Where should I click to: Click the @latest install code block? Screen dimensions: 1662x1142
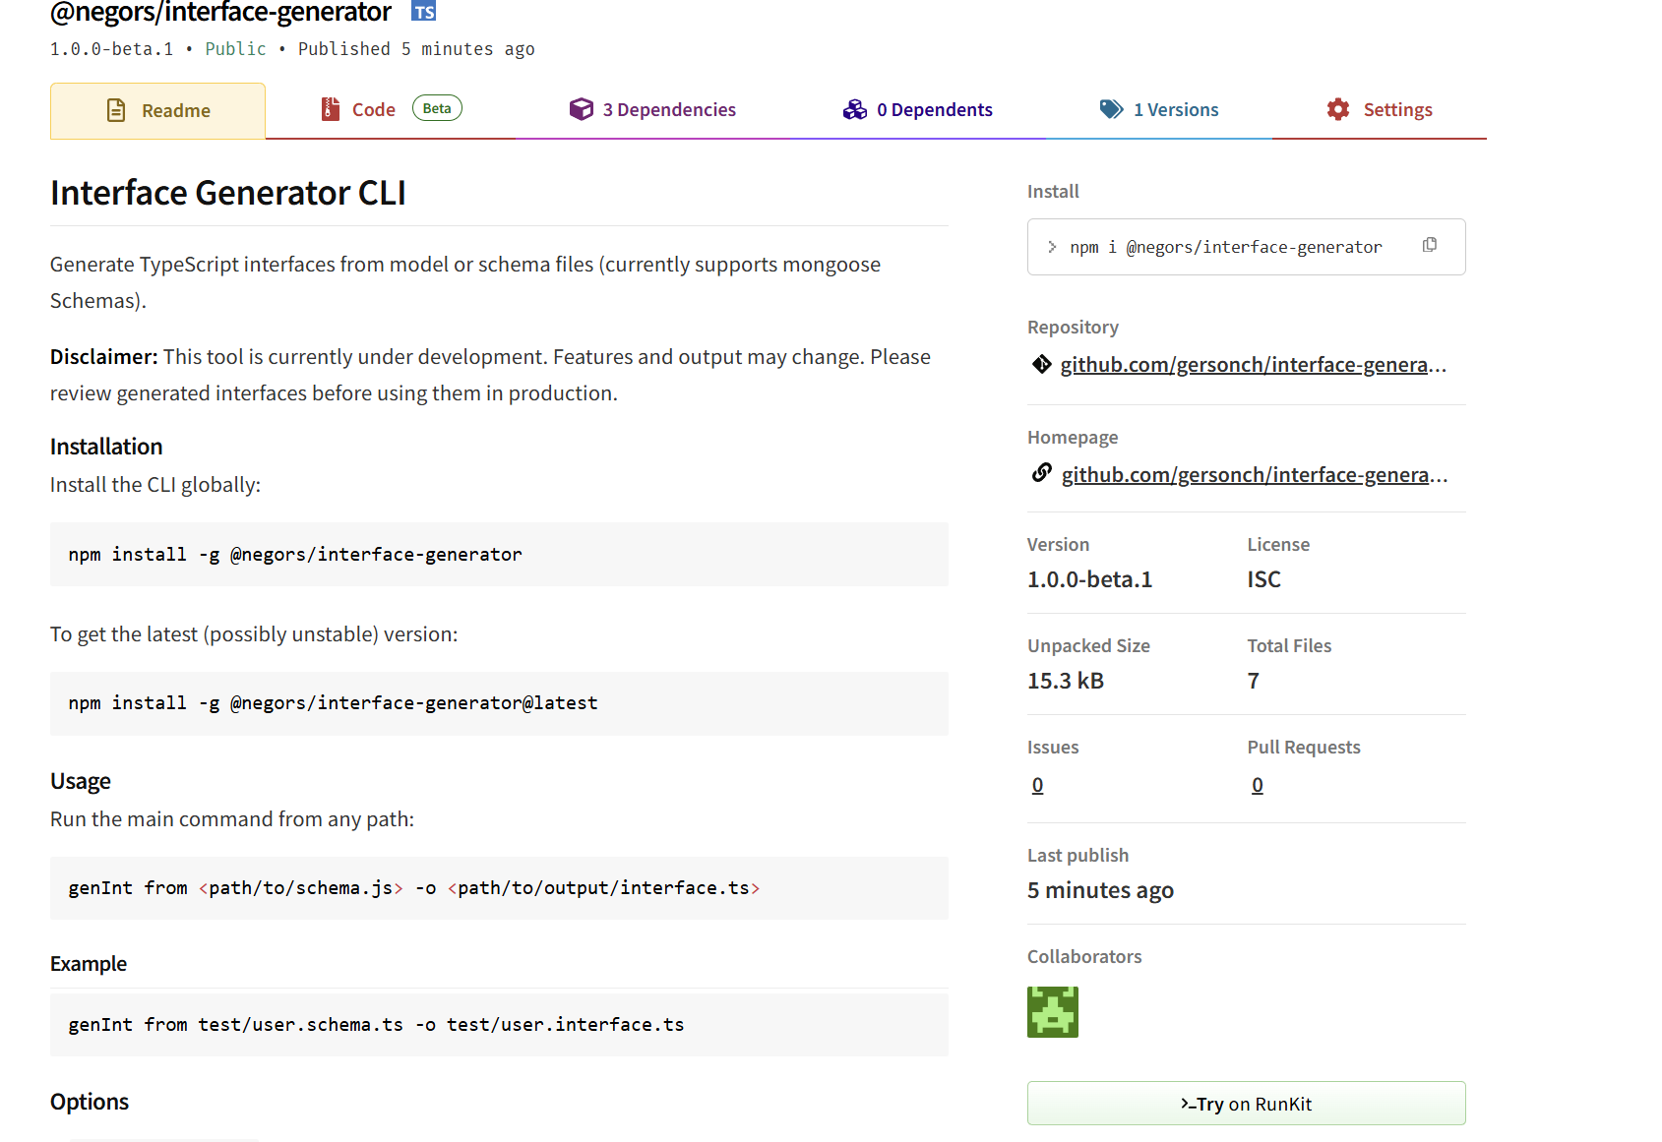[499, 703]
